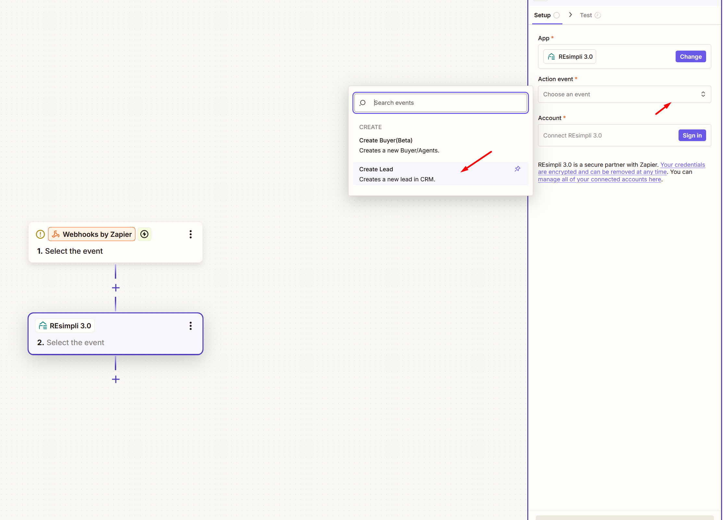Open the REsimpli 3.0 step three-dot menu
723x520 pixels.
pos(190,326)
